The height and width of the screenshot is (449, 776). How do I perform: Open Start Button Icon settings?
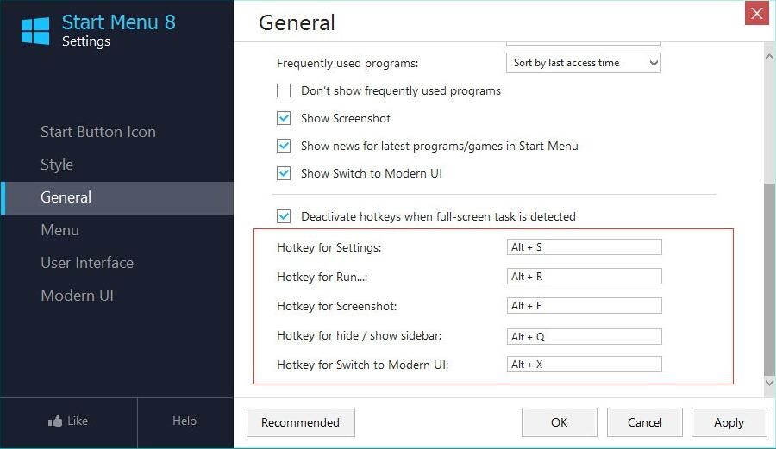pyautogui.click(x=98, y=132)
